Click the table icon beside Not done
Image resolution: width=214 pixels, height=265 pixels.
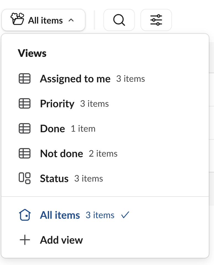(x=25, y=154)
